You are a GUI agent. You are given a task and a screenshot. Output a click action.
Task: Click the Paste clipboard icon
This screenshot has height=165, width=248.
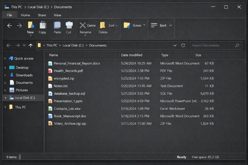[57, 25]
